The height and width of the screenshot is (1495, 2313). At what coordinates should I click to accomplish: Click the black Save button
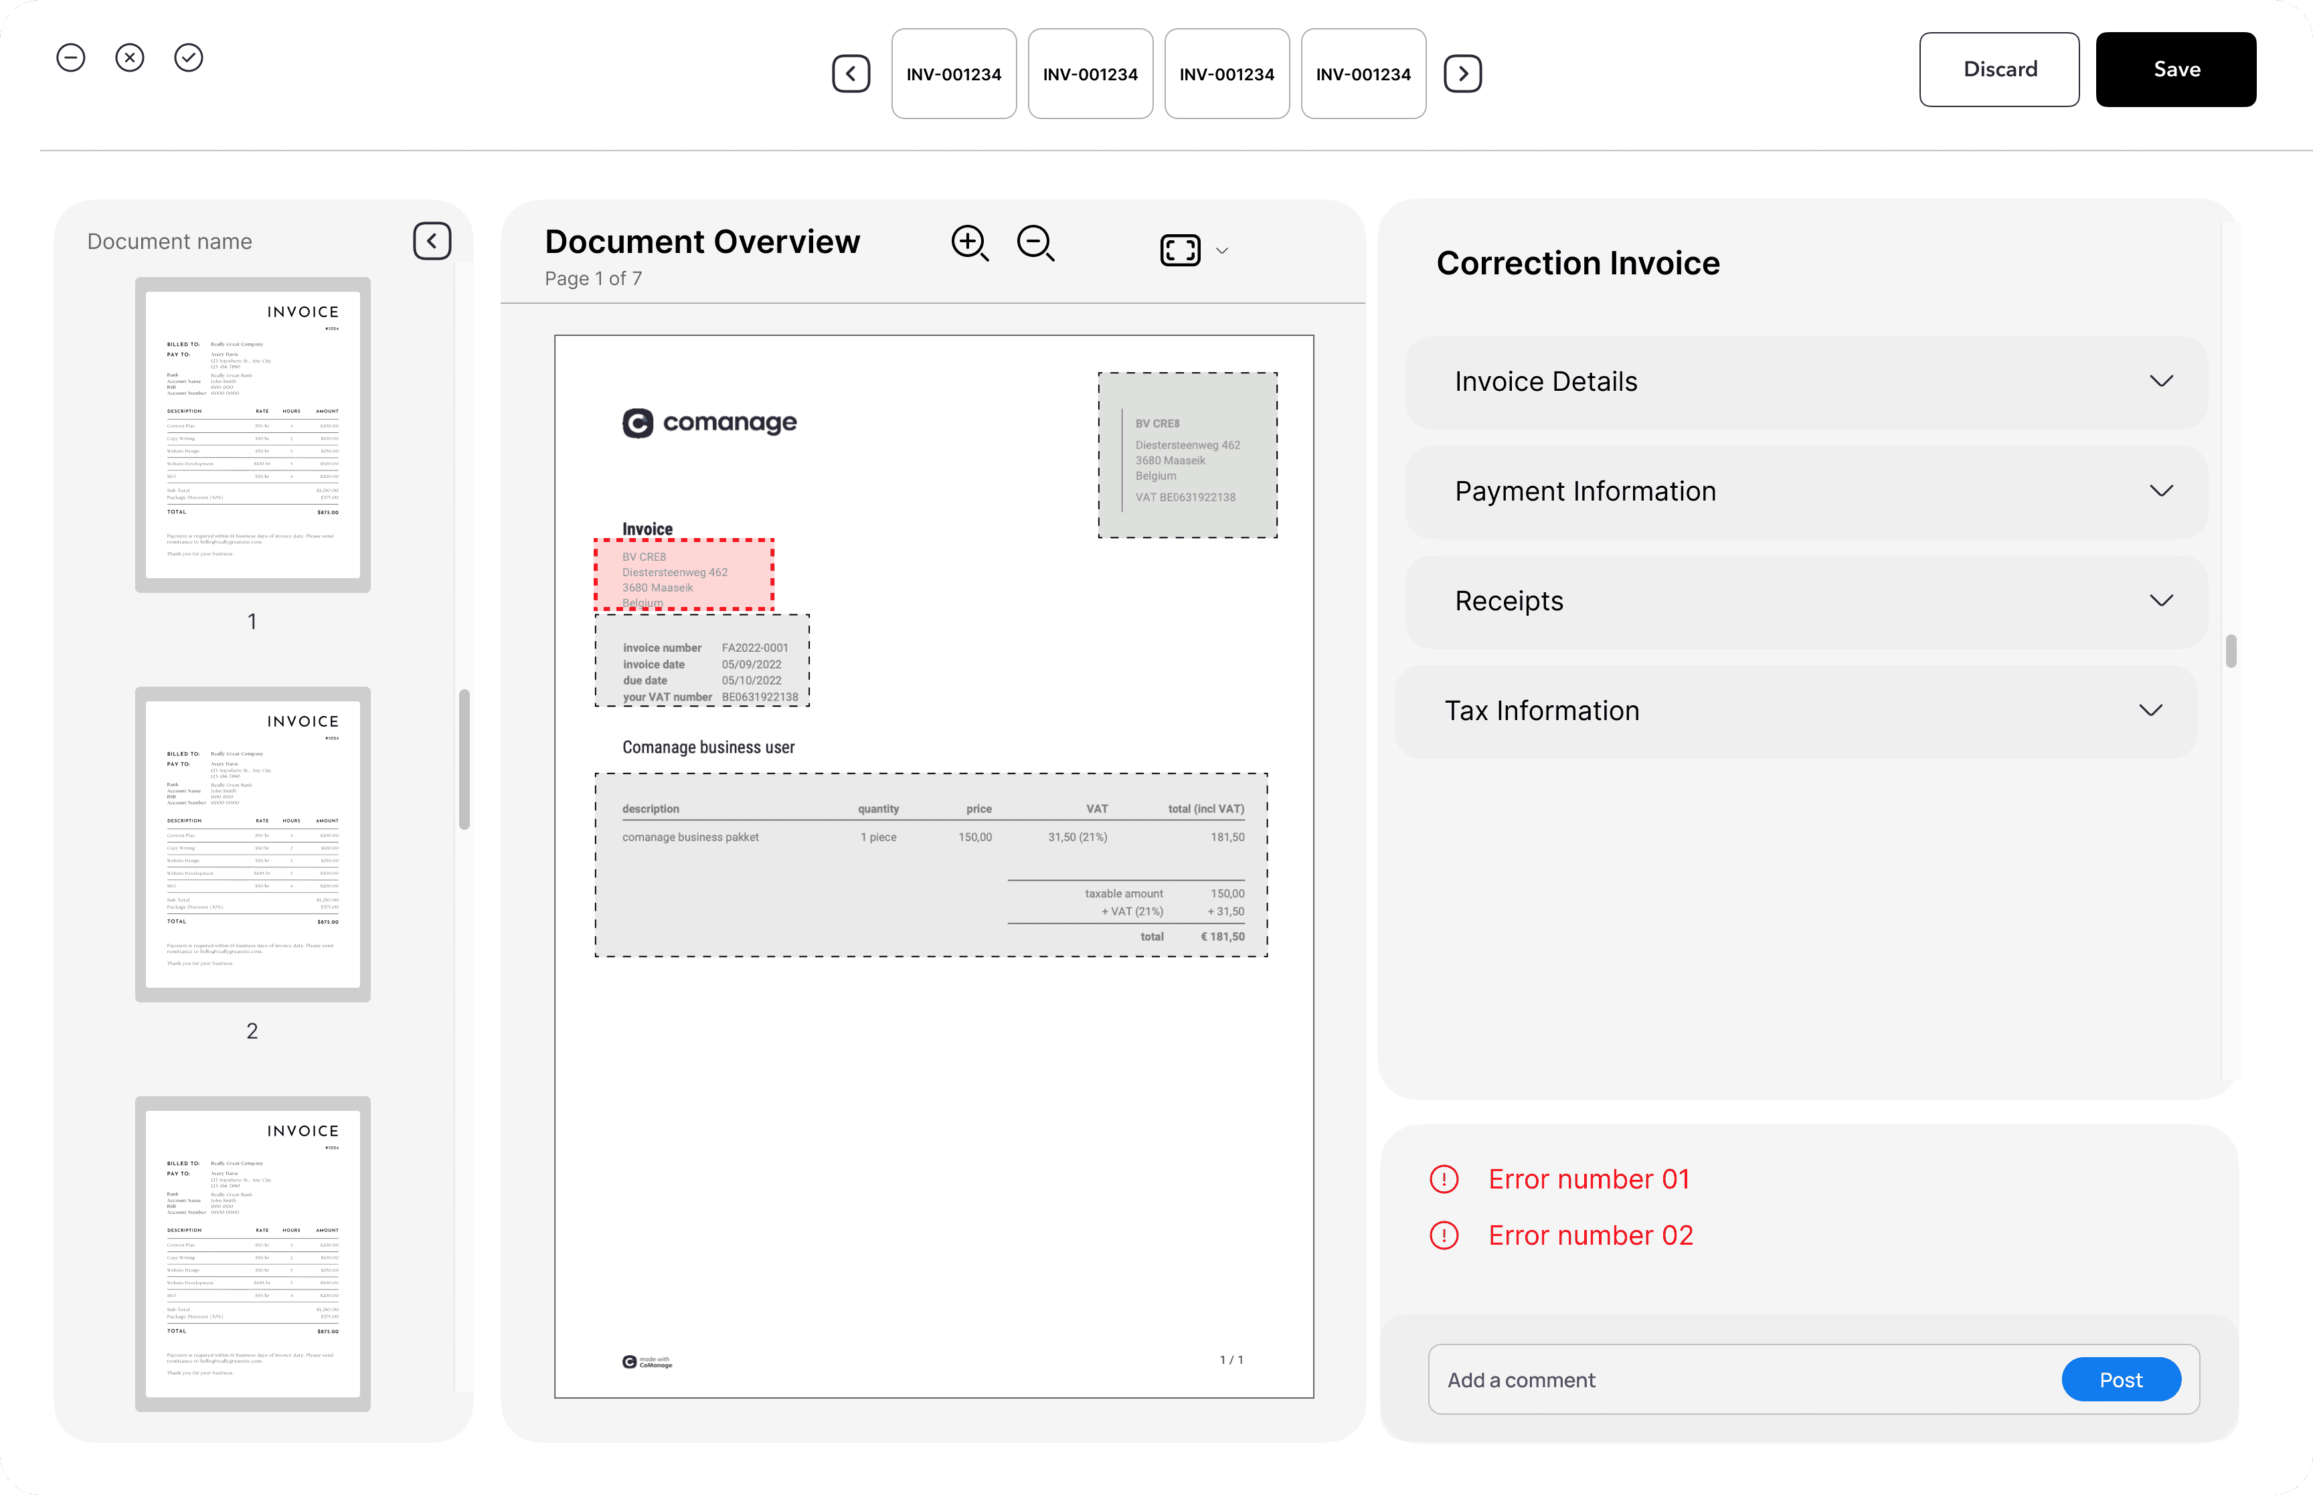point(2176,70)
